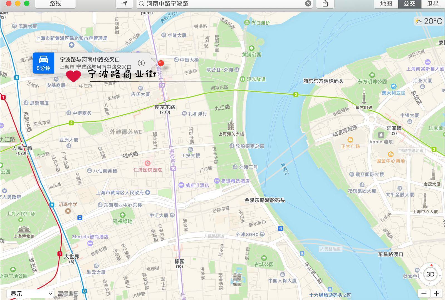The height and width of the screenshot is (300, 445).
Task: Click the 澳大利亚区 attraction icon
Action: coord(393,86)
